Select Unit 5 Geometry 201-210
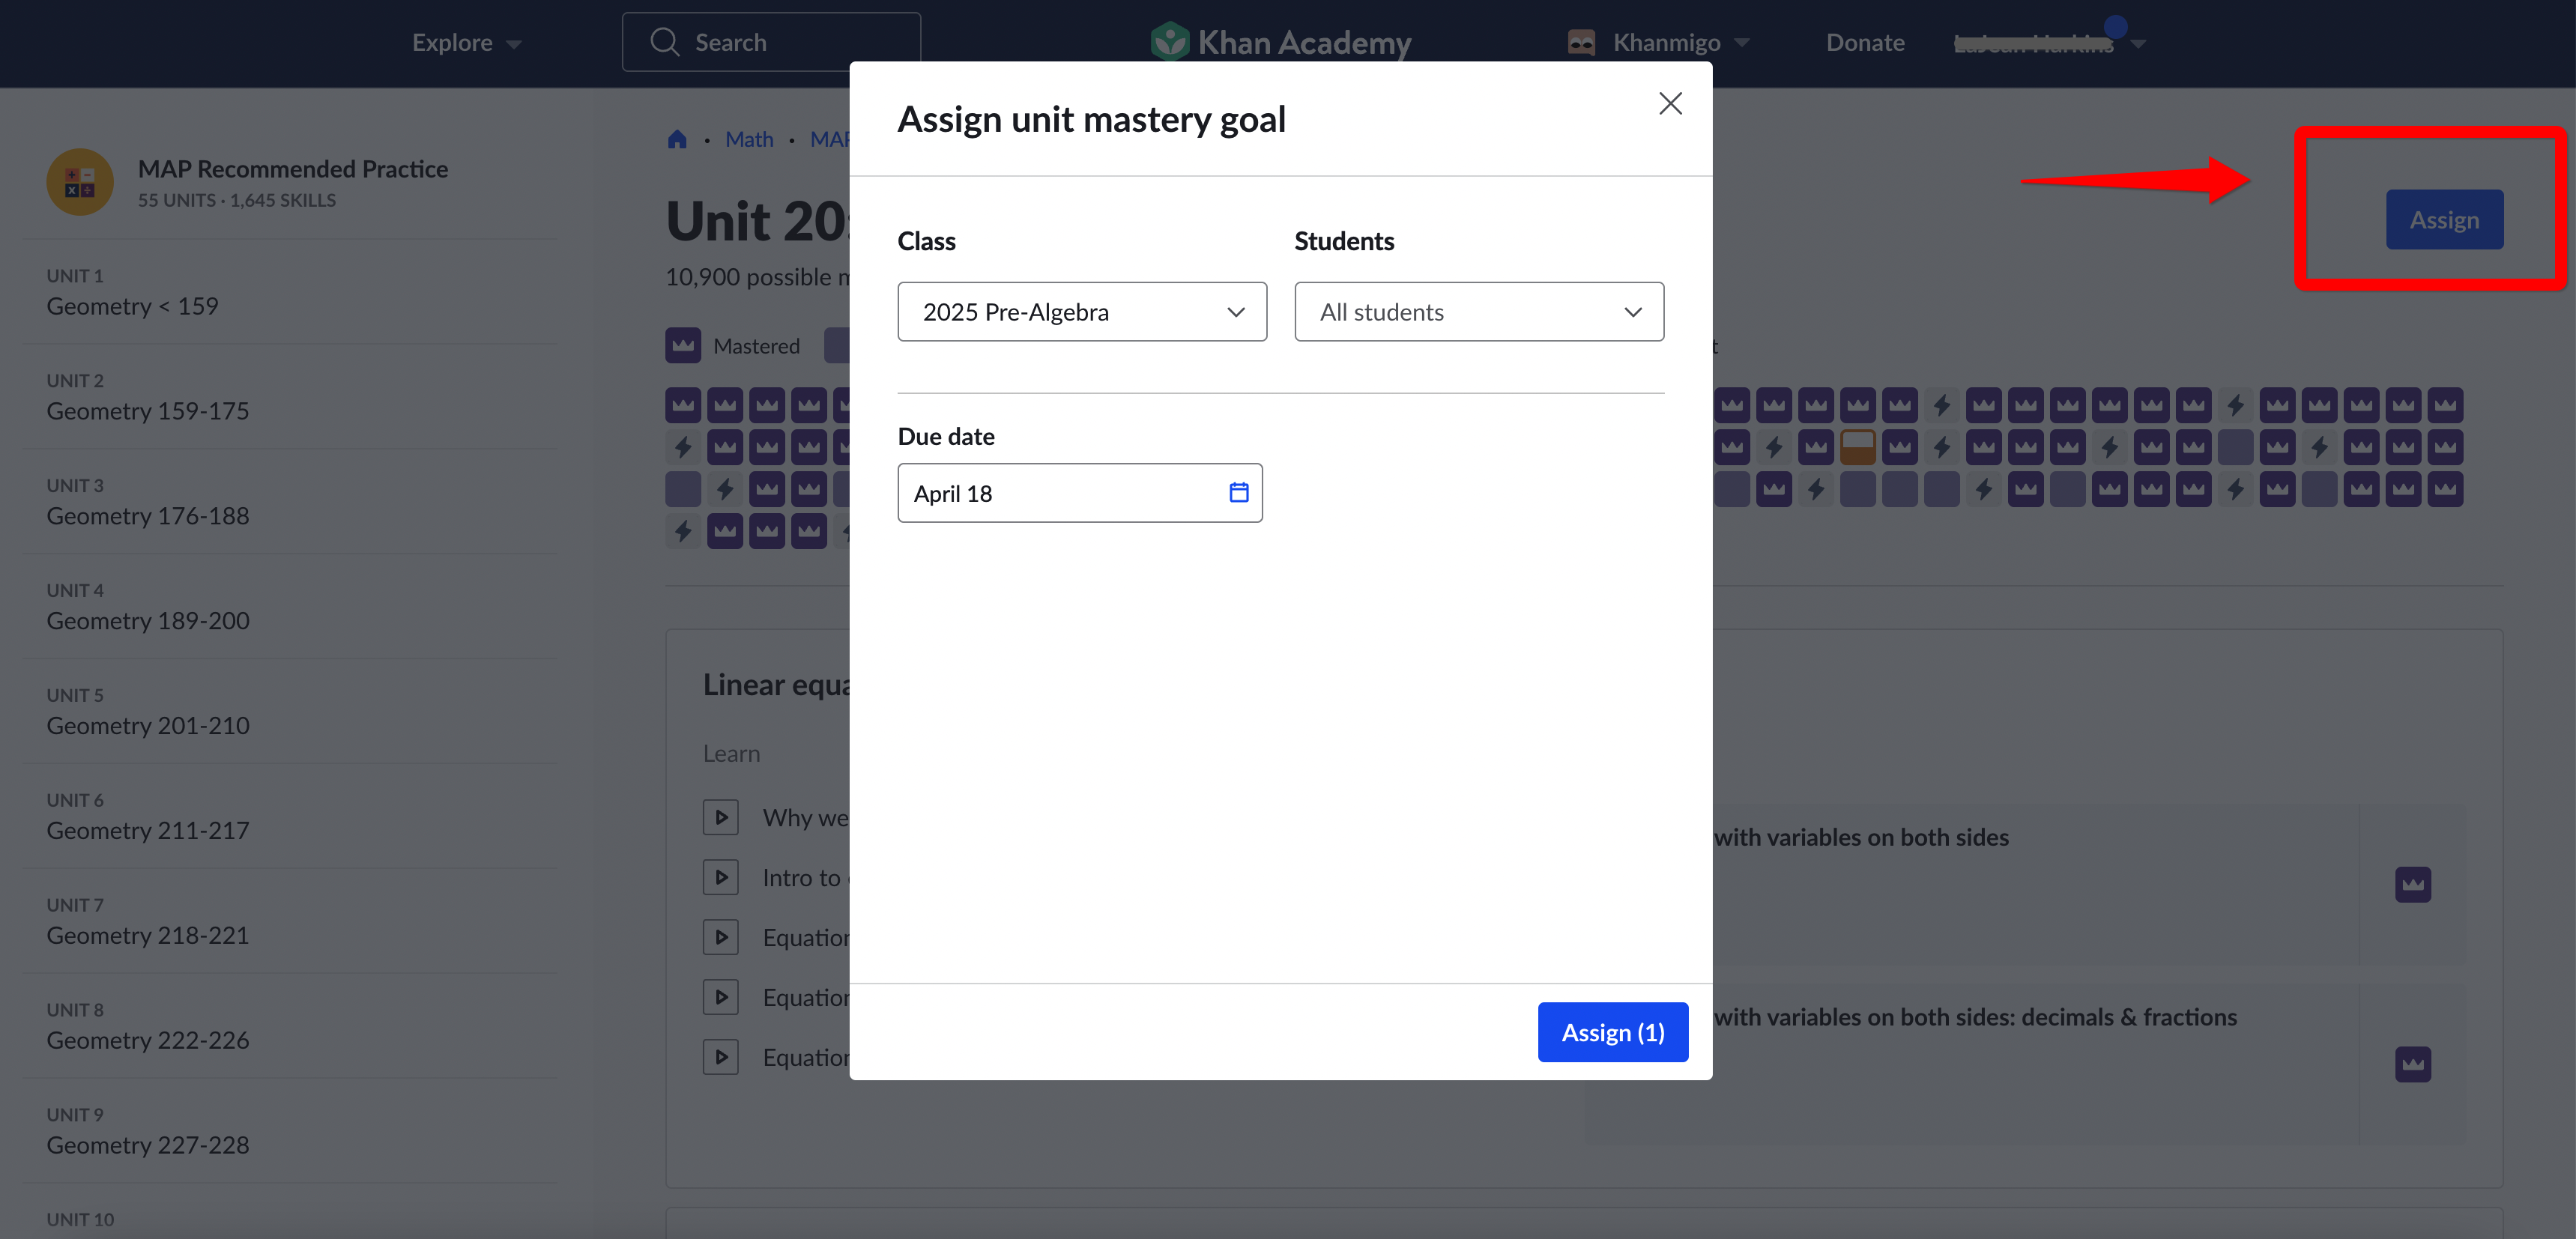This screenshot has height=1239, width=2576. [x=290, y=712]
